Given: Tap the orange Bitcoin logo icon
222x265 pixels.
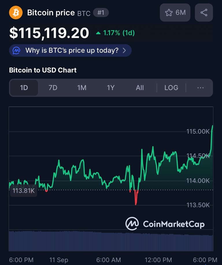Looking at the screenshot, I should [16, 12].
